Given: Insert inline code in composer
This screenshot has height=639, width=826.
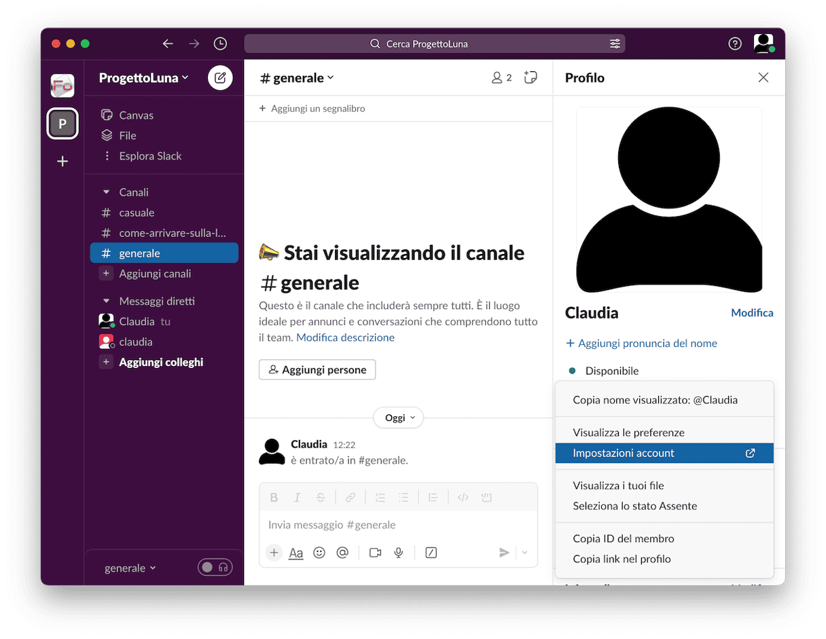Looking at the screenshot, I should pyautogui.click(x=463, y=497).
